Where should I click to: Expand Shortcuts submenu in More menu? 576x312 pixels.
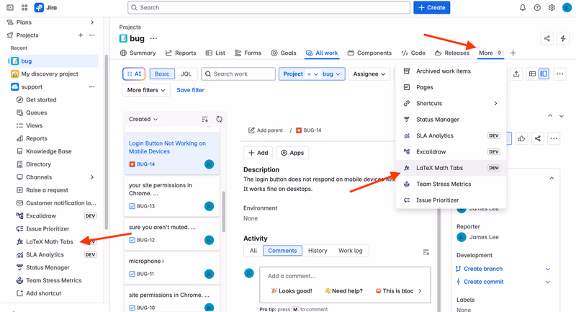pos(495,103)
